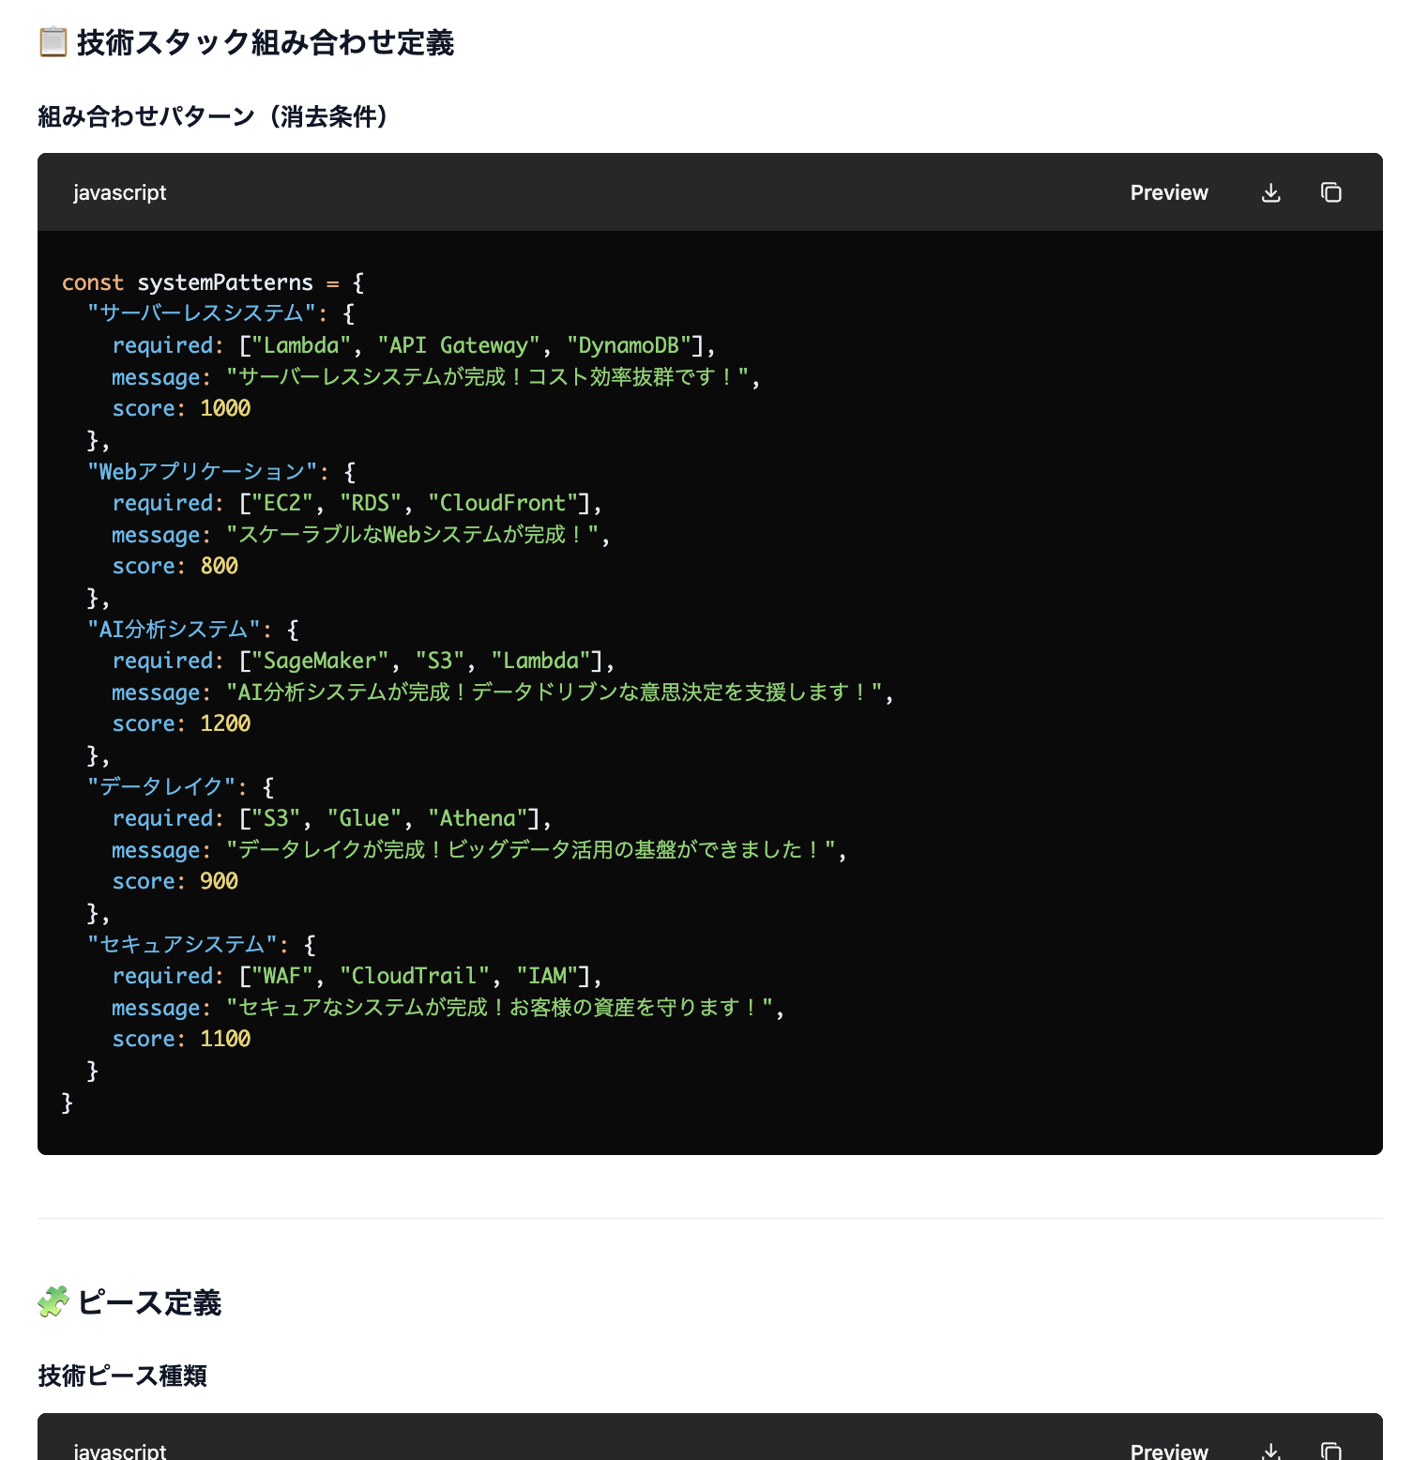1413x1460 pixels.
Task: Click the "IAM" string in code
Action: [x=547, y=976]
